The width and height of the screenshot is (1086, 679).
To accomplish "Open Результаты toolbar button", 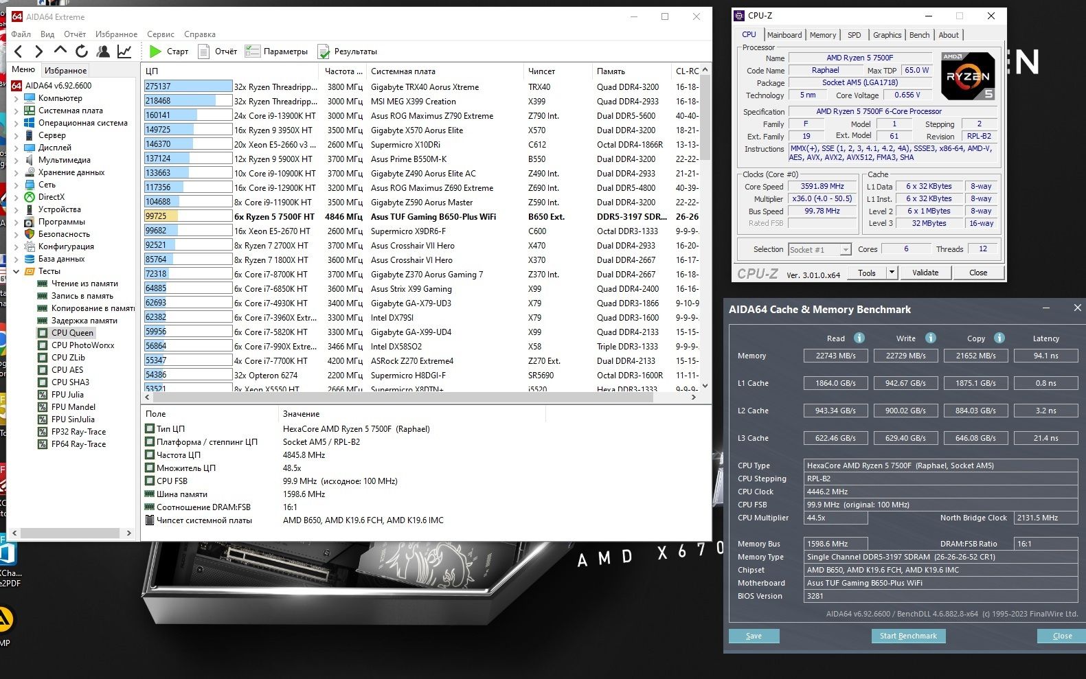I will (x=348, y=51).
